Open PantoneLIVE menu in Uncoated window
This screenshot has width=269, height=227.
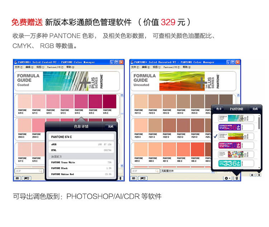coord(171,67)
